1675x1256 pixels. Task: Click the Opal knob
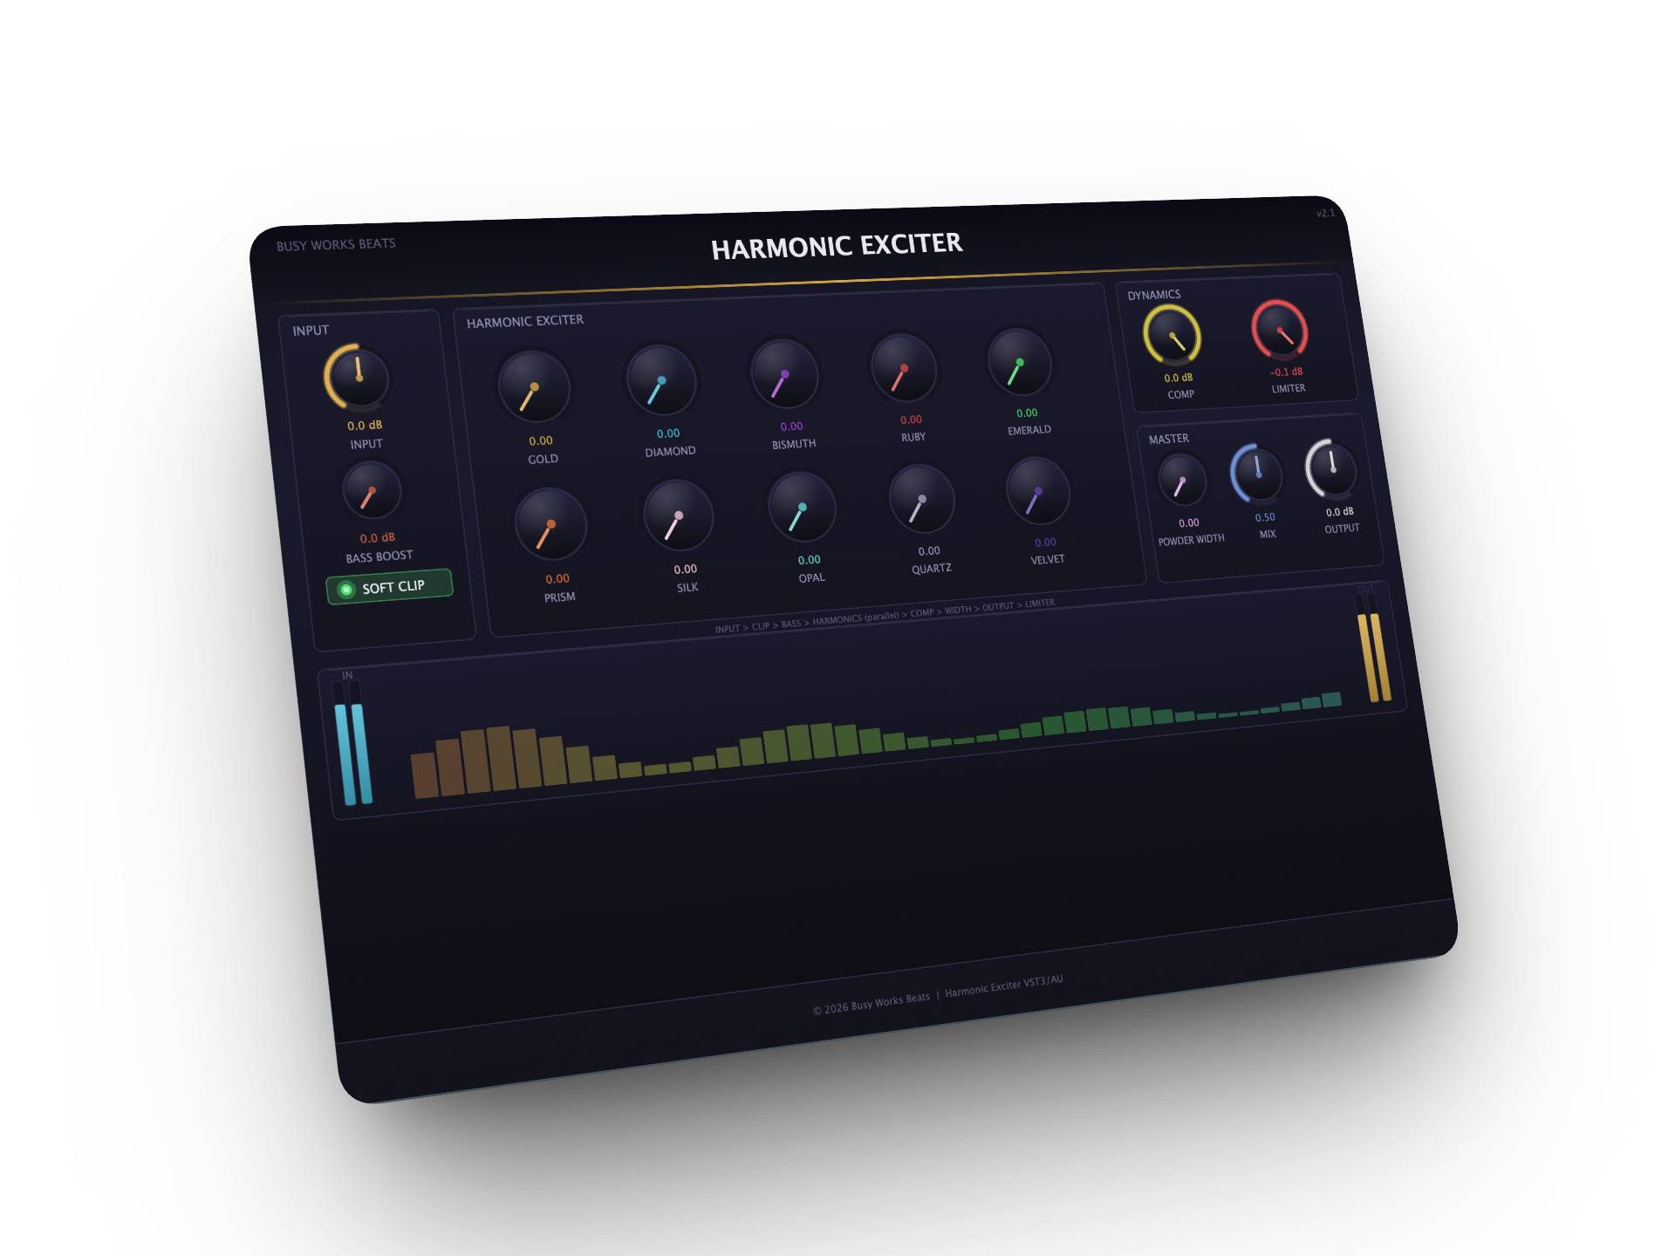tap(802, 508)
